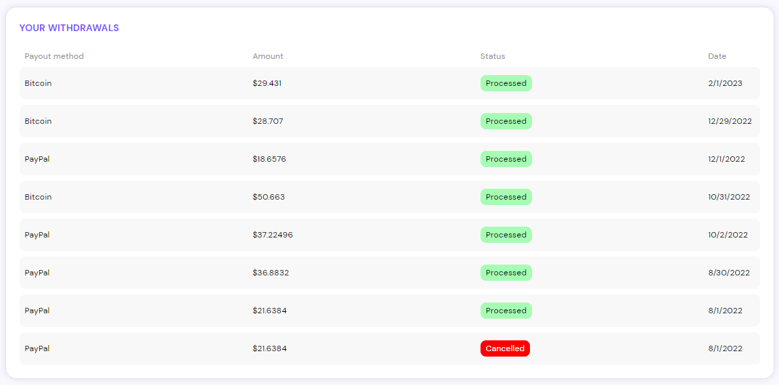Click Processed badge for 10/2/2022 withdrawal

pyautogui.click(x=506, y=235)
